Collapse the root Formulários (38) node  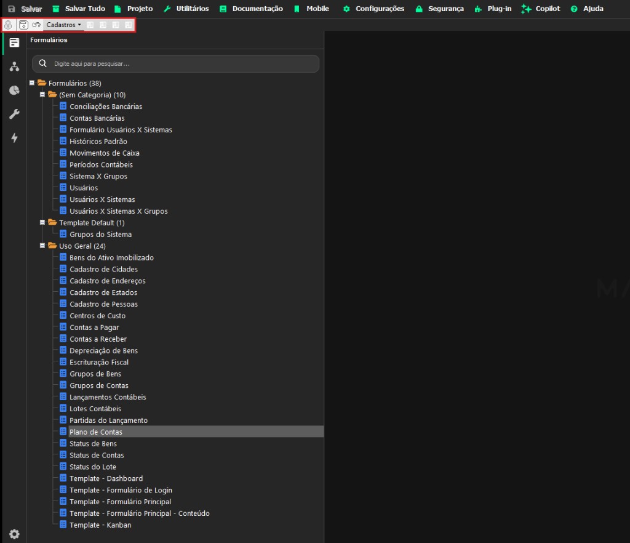coord(32,82)
